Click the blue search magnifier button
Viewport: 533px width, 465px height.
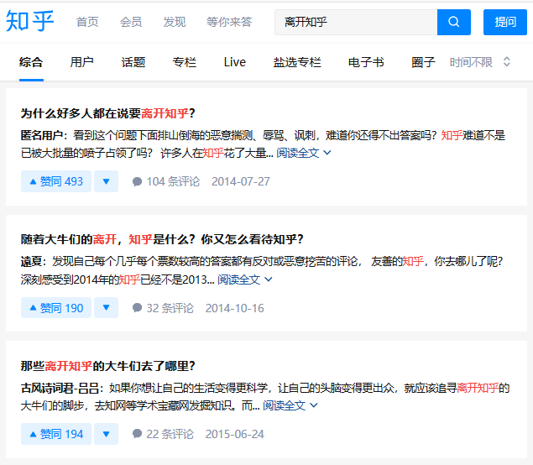[x=454, y=22]
